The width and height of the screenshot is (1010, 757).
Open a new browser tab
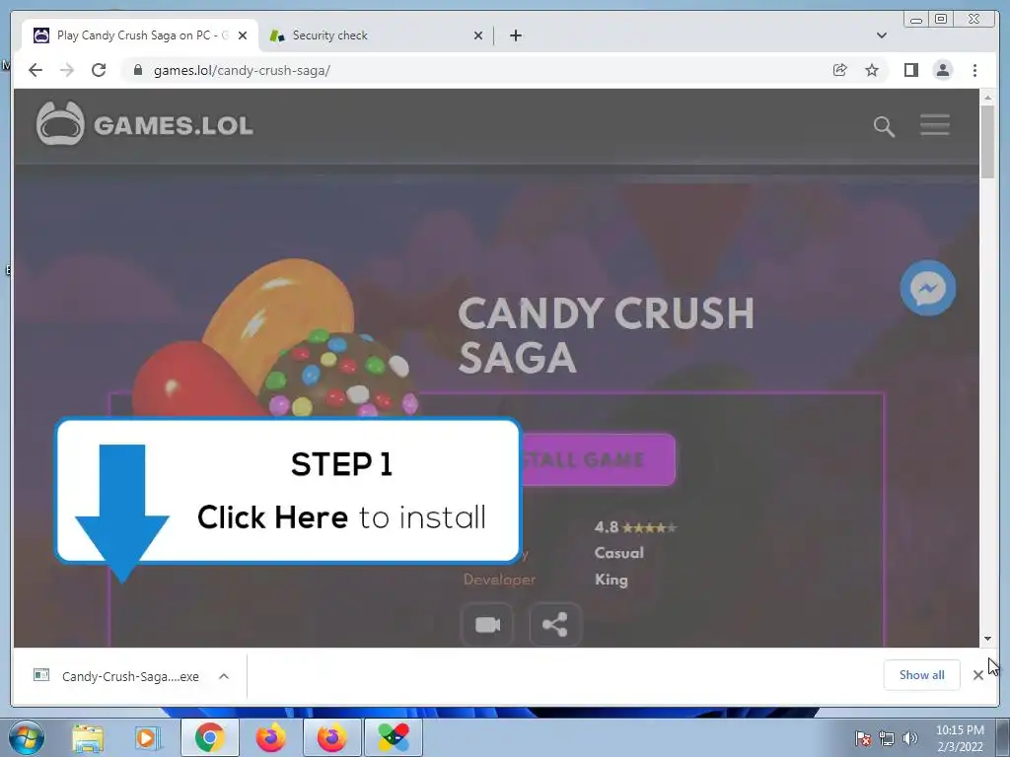pyautogui.click(x=515, y=35)
